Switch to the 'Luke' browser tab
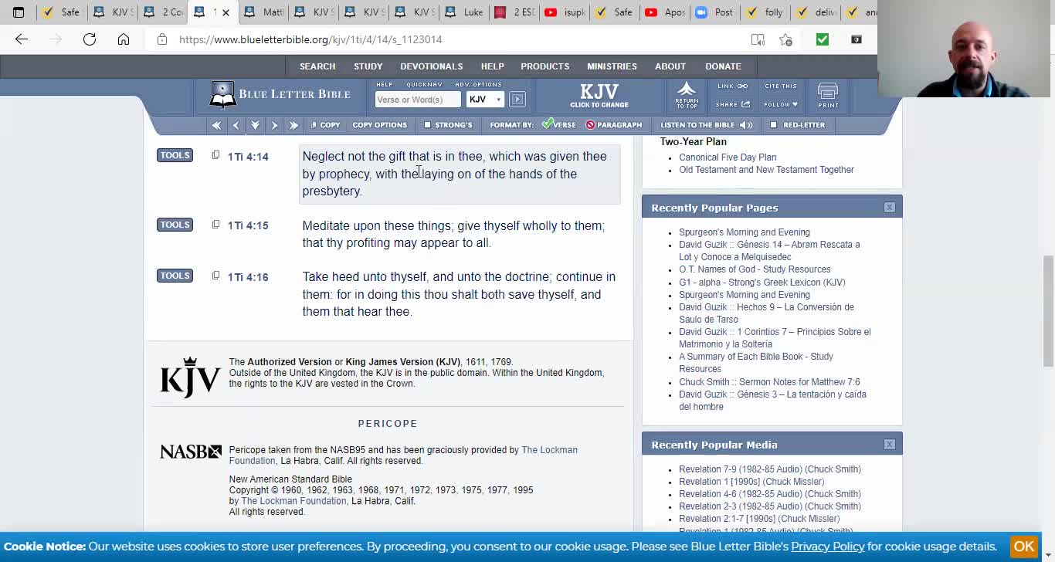This screenshot has width=1055, height=562. pos(465,12)
